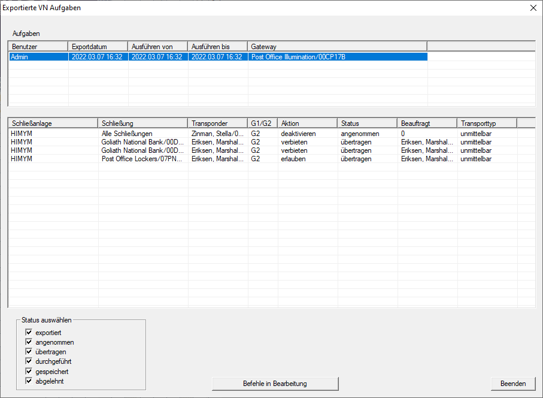Disable the übertragen status filter
Viewport: 543px width, 398px height.
[x=29, y=351]
